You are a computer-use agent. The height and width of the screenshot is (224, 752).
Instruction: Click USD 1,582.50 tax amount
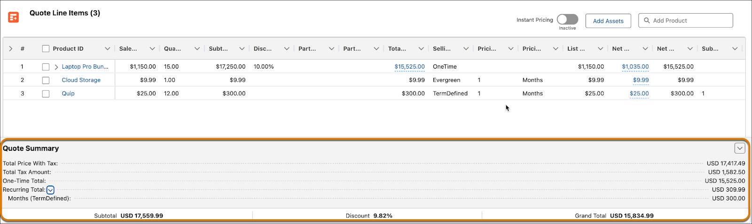point(727,172)
